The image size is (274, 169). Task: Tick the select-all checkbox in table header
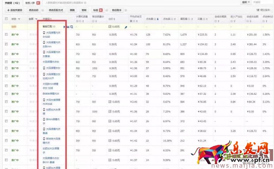pyautogui.click(x=7, y=19)
